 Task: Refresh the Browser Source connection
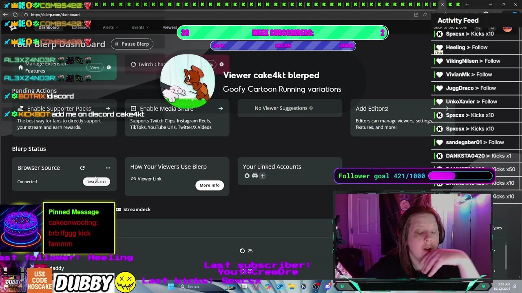pos(82,168)
